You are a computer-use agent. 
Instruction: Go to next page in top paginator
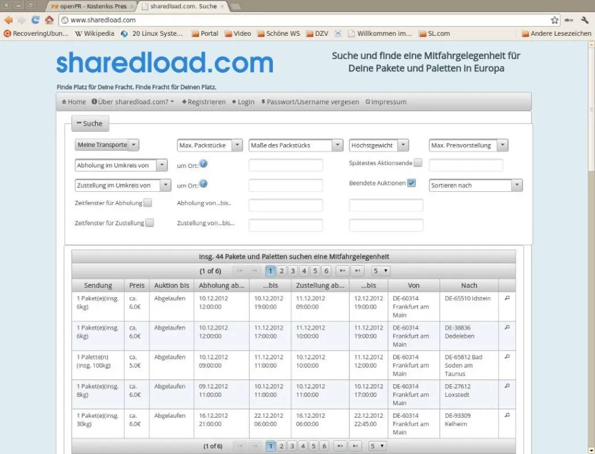342,271
